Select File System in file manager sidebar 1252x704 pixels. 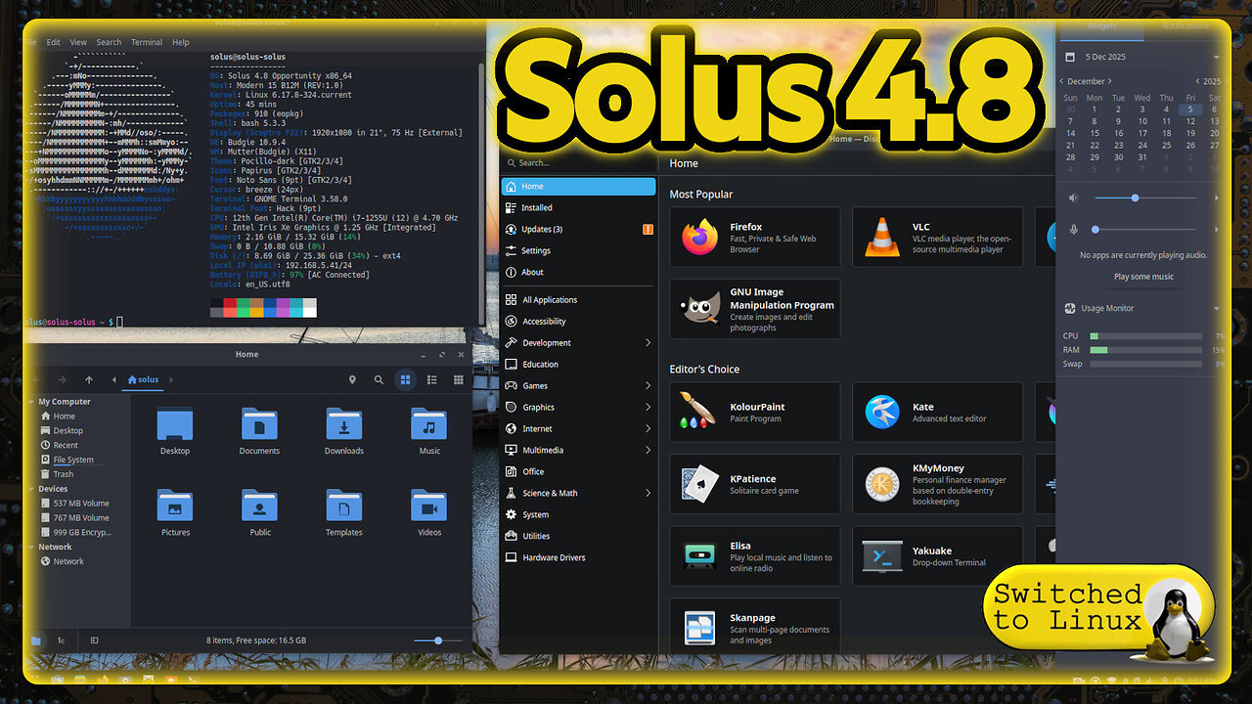73,460
